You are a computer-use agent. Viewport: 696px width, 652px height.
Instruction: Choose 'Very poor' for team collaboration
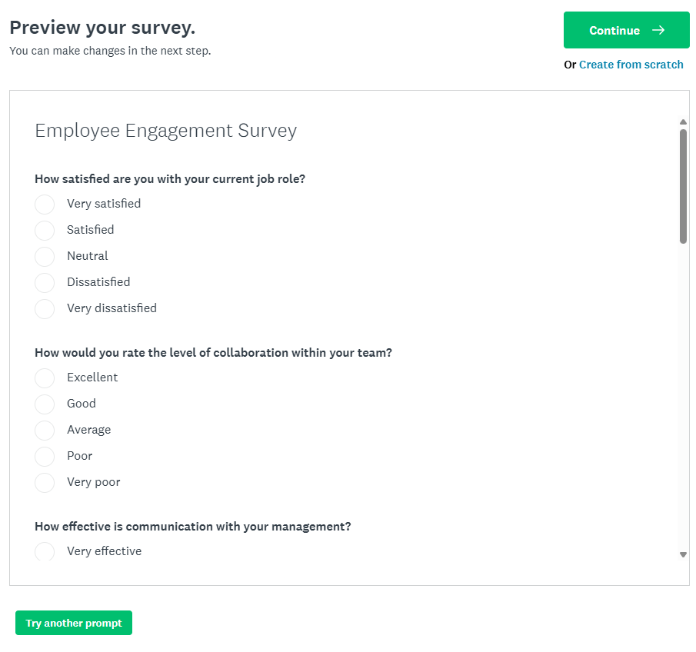(45, 482)
